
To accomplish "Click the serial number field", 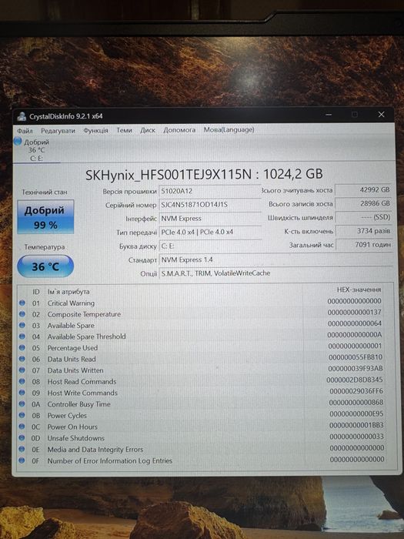I will point(210,205).
